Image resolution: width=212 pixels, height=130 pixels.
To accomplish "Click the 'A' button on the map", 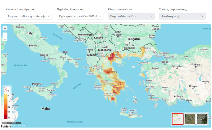I will point(5,28).
